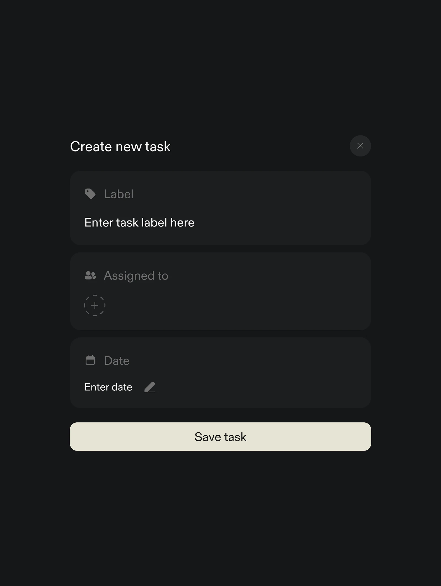Click the calendar icon beside Date
441x586 pixels.
click(90, 360)
